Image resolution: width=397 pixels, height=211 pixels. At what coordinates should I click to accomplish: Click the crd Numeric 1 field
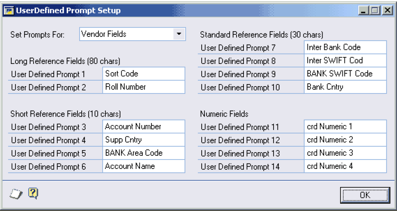click(345, 127)
